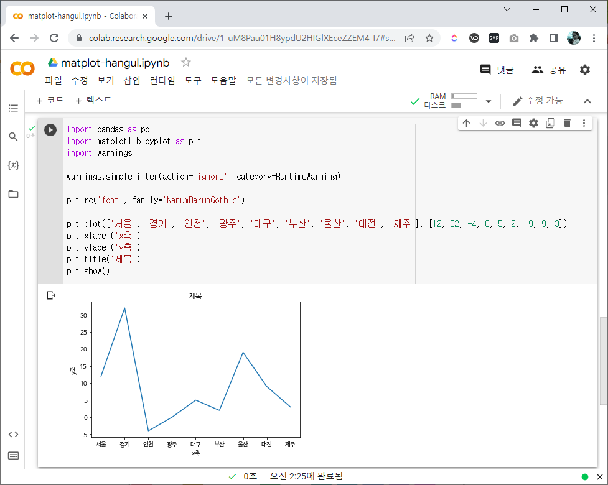The image size is (608, 485).
Task: Click the address bar URL
Action: coord(242,38)
